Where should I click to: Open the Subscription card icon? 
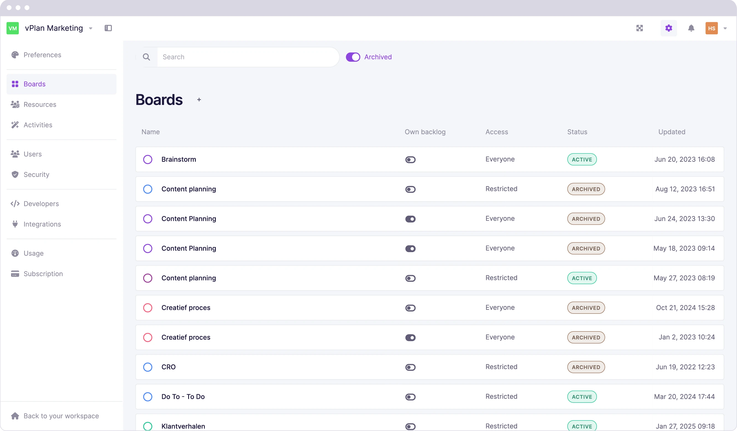pos(15,274)
